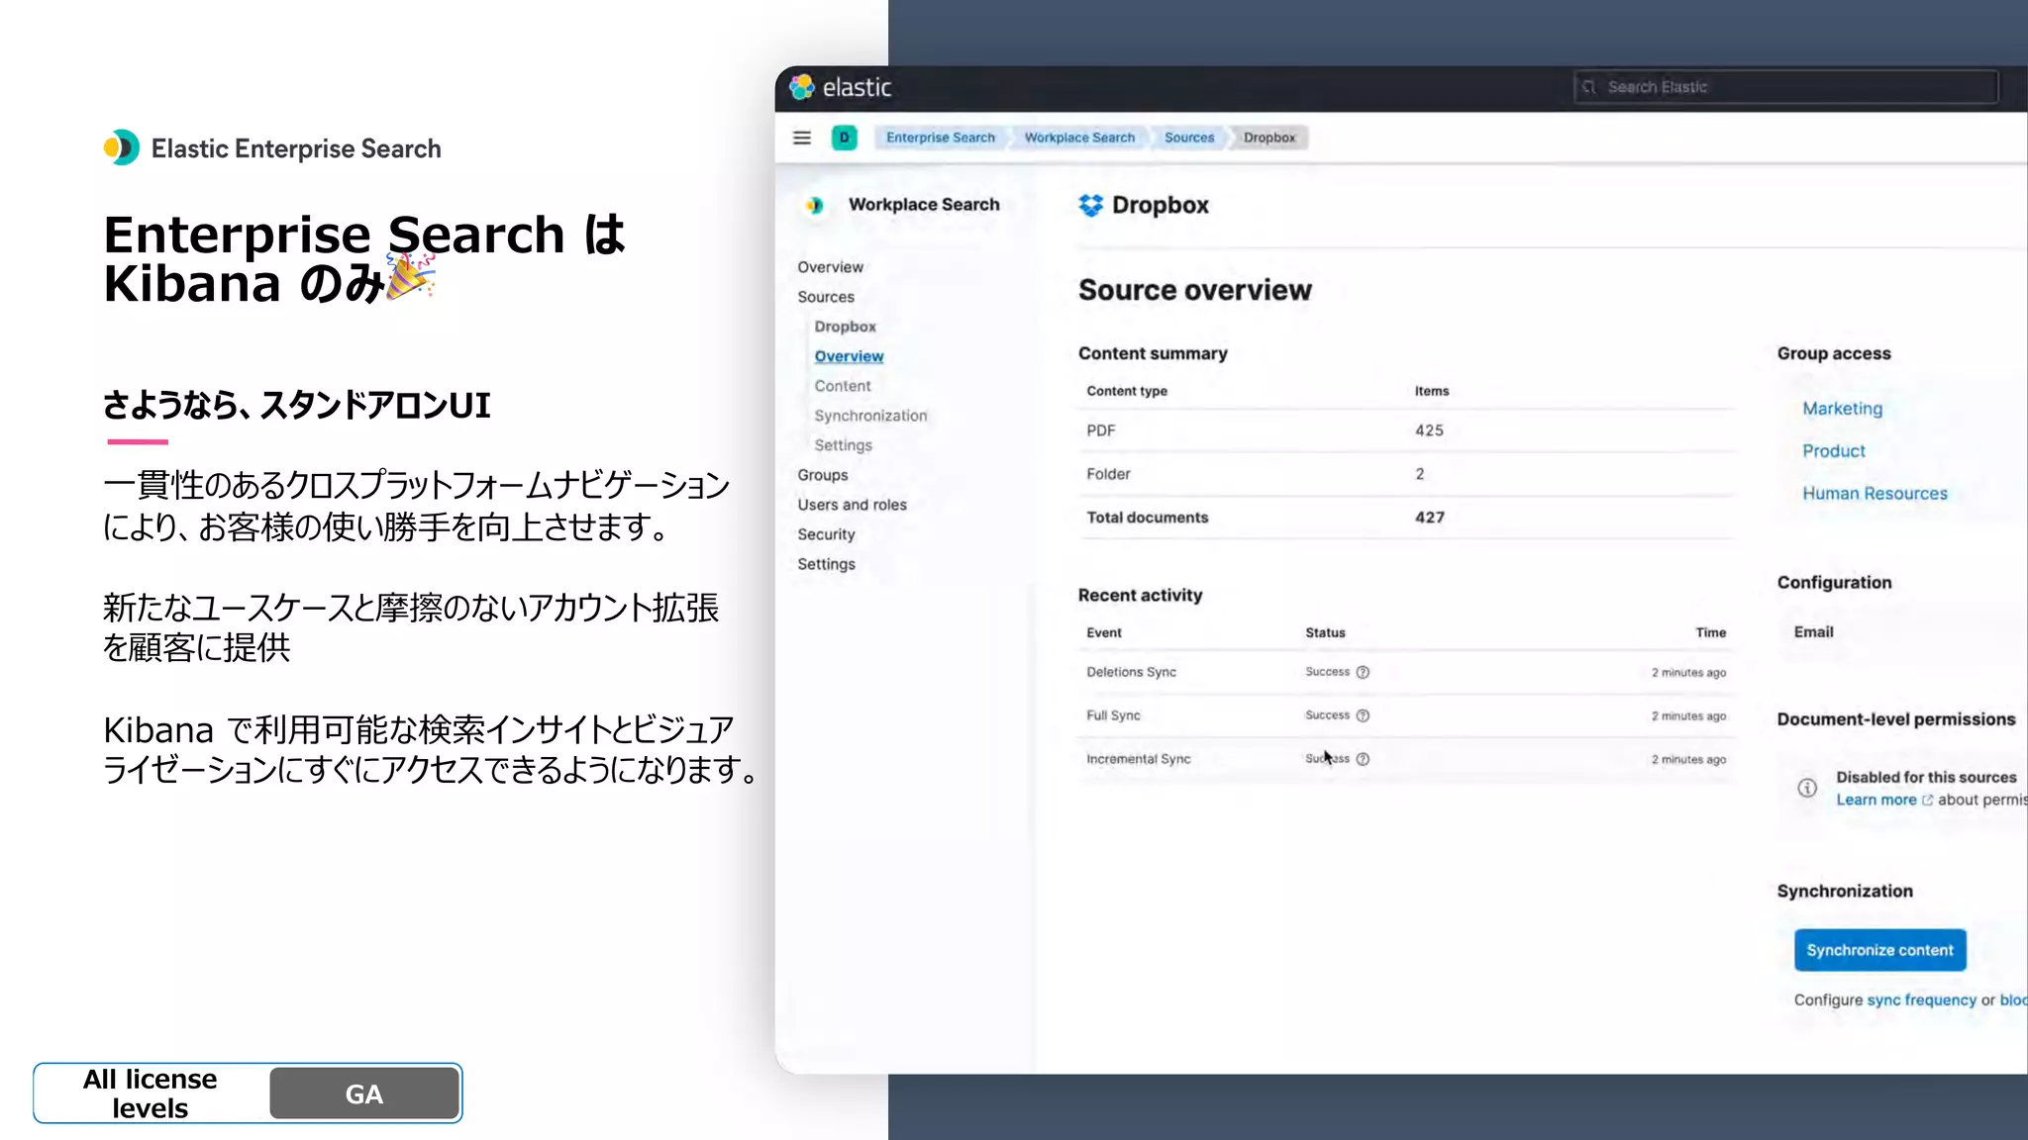Image resolution: width=2028 pixels, height=1140 pixels.
Task: Open Overview in the sidebar top level
Action: coord(830,267)
